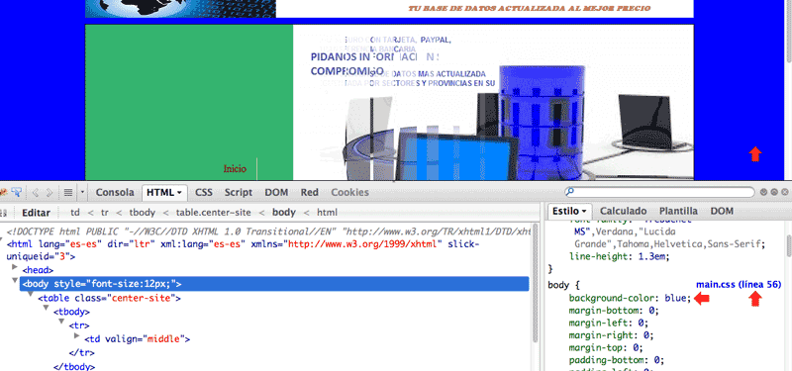792x371 pixels.
Task: Switch to the Calculado side tab
Action: pos(623,211)
